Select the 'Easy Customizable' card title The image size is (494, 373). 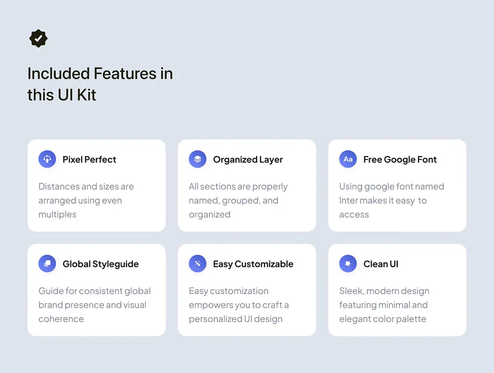pos(253,264)
